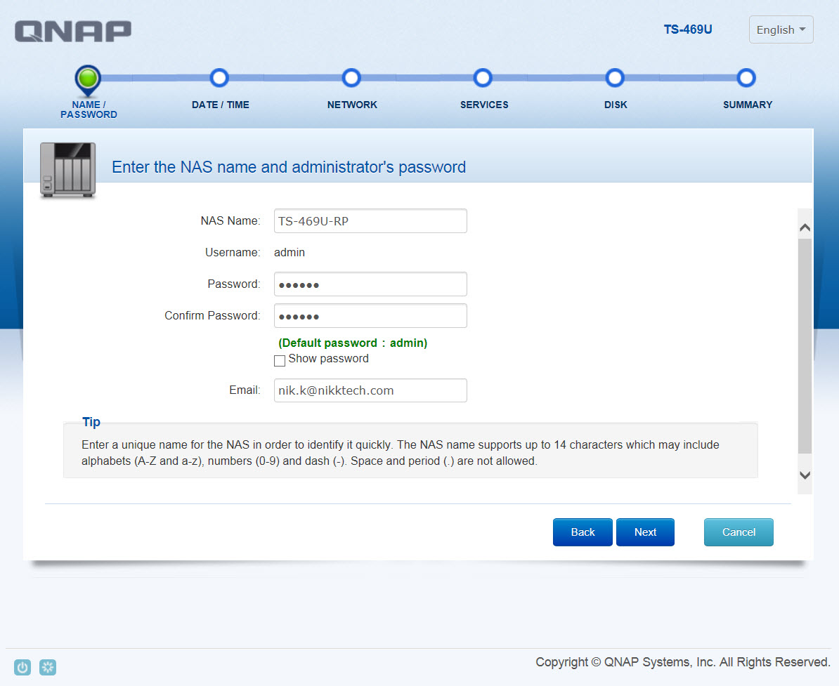Go to the DATE / TIME step label
This screenshot has height=686, width=839.
coord(221,105)
